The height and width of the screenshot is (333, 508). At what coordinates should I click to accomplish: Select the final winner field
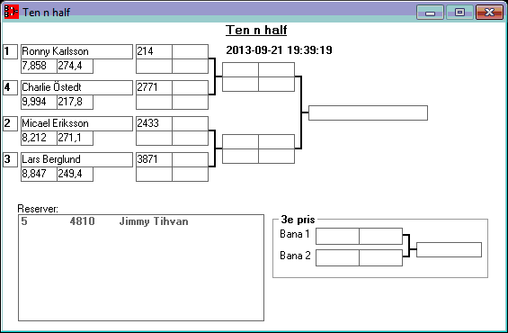point(368,112)
